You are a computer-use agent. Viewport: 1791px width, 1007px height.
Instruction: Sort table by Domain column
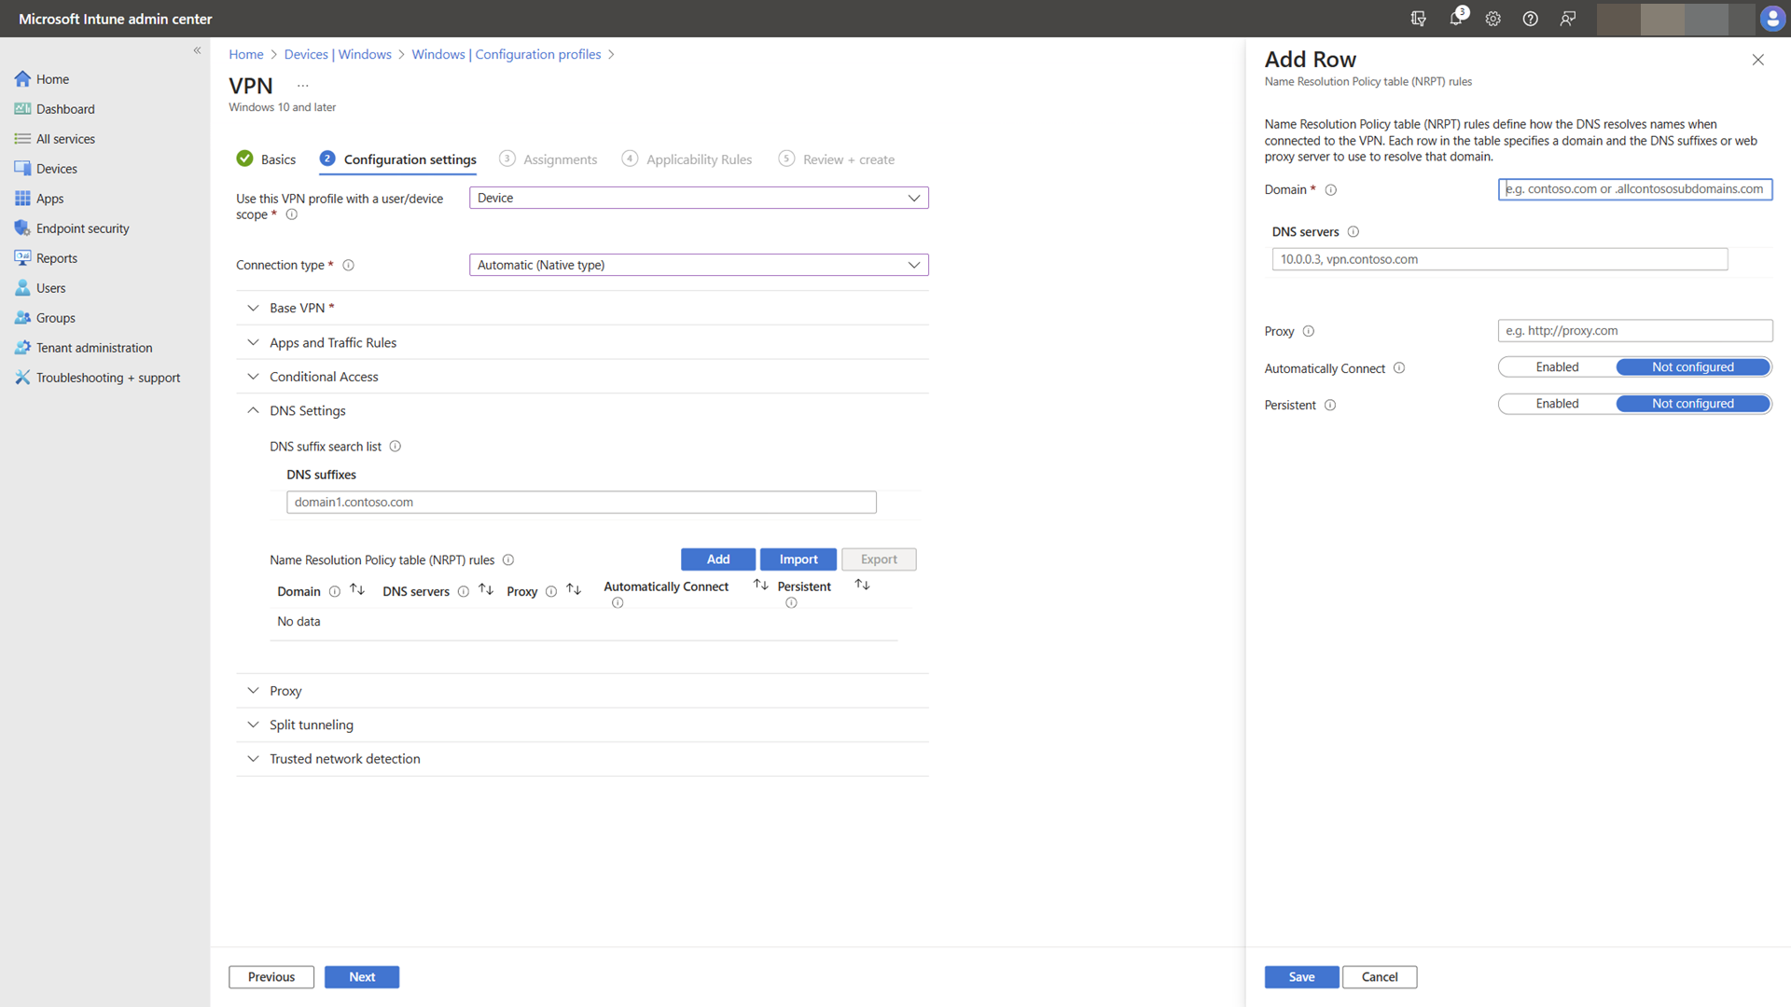pyautogui.click(x=357, y=589)
